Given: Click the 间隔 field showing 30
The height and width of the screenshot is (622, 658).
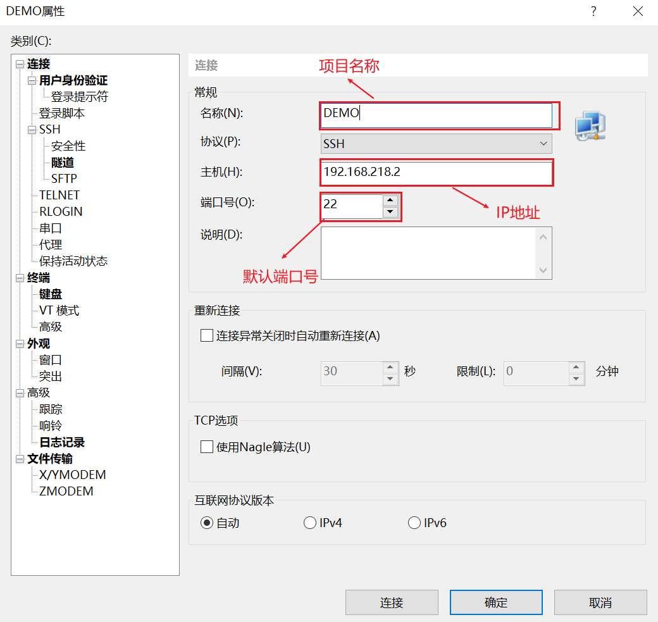Looking at the screenshot, I should point(352,373).
